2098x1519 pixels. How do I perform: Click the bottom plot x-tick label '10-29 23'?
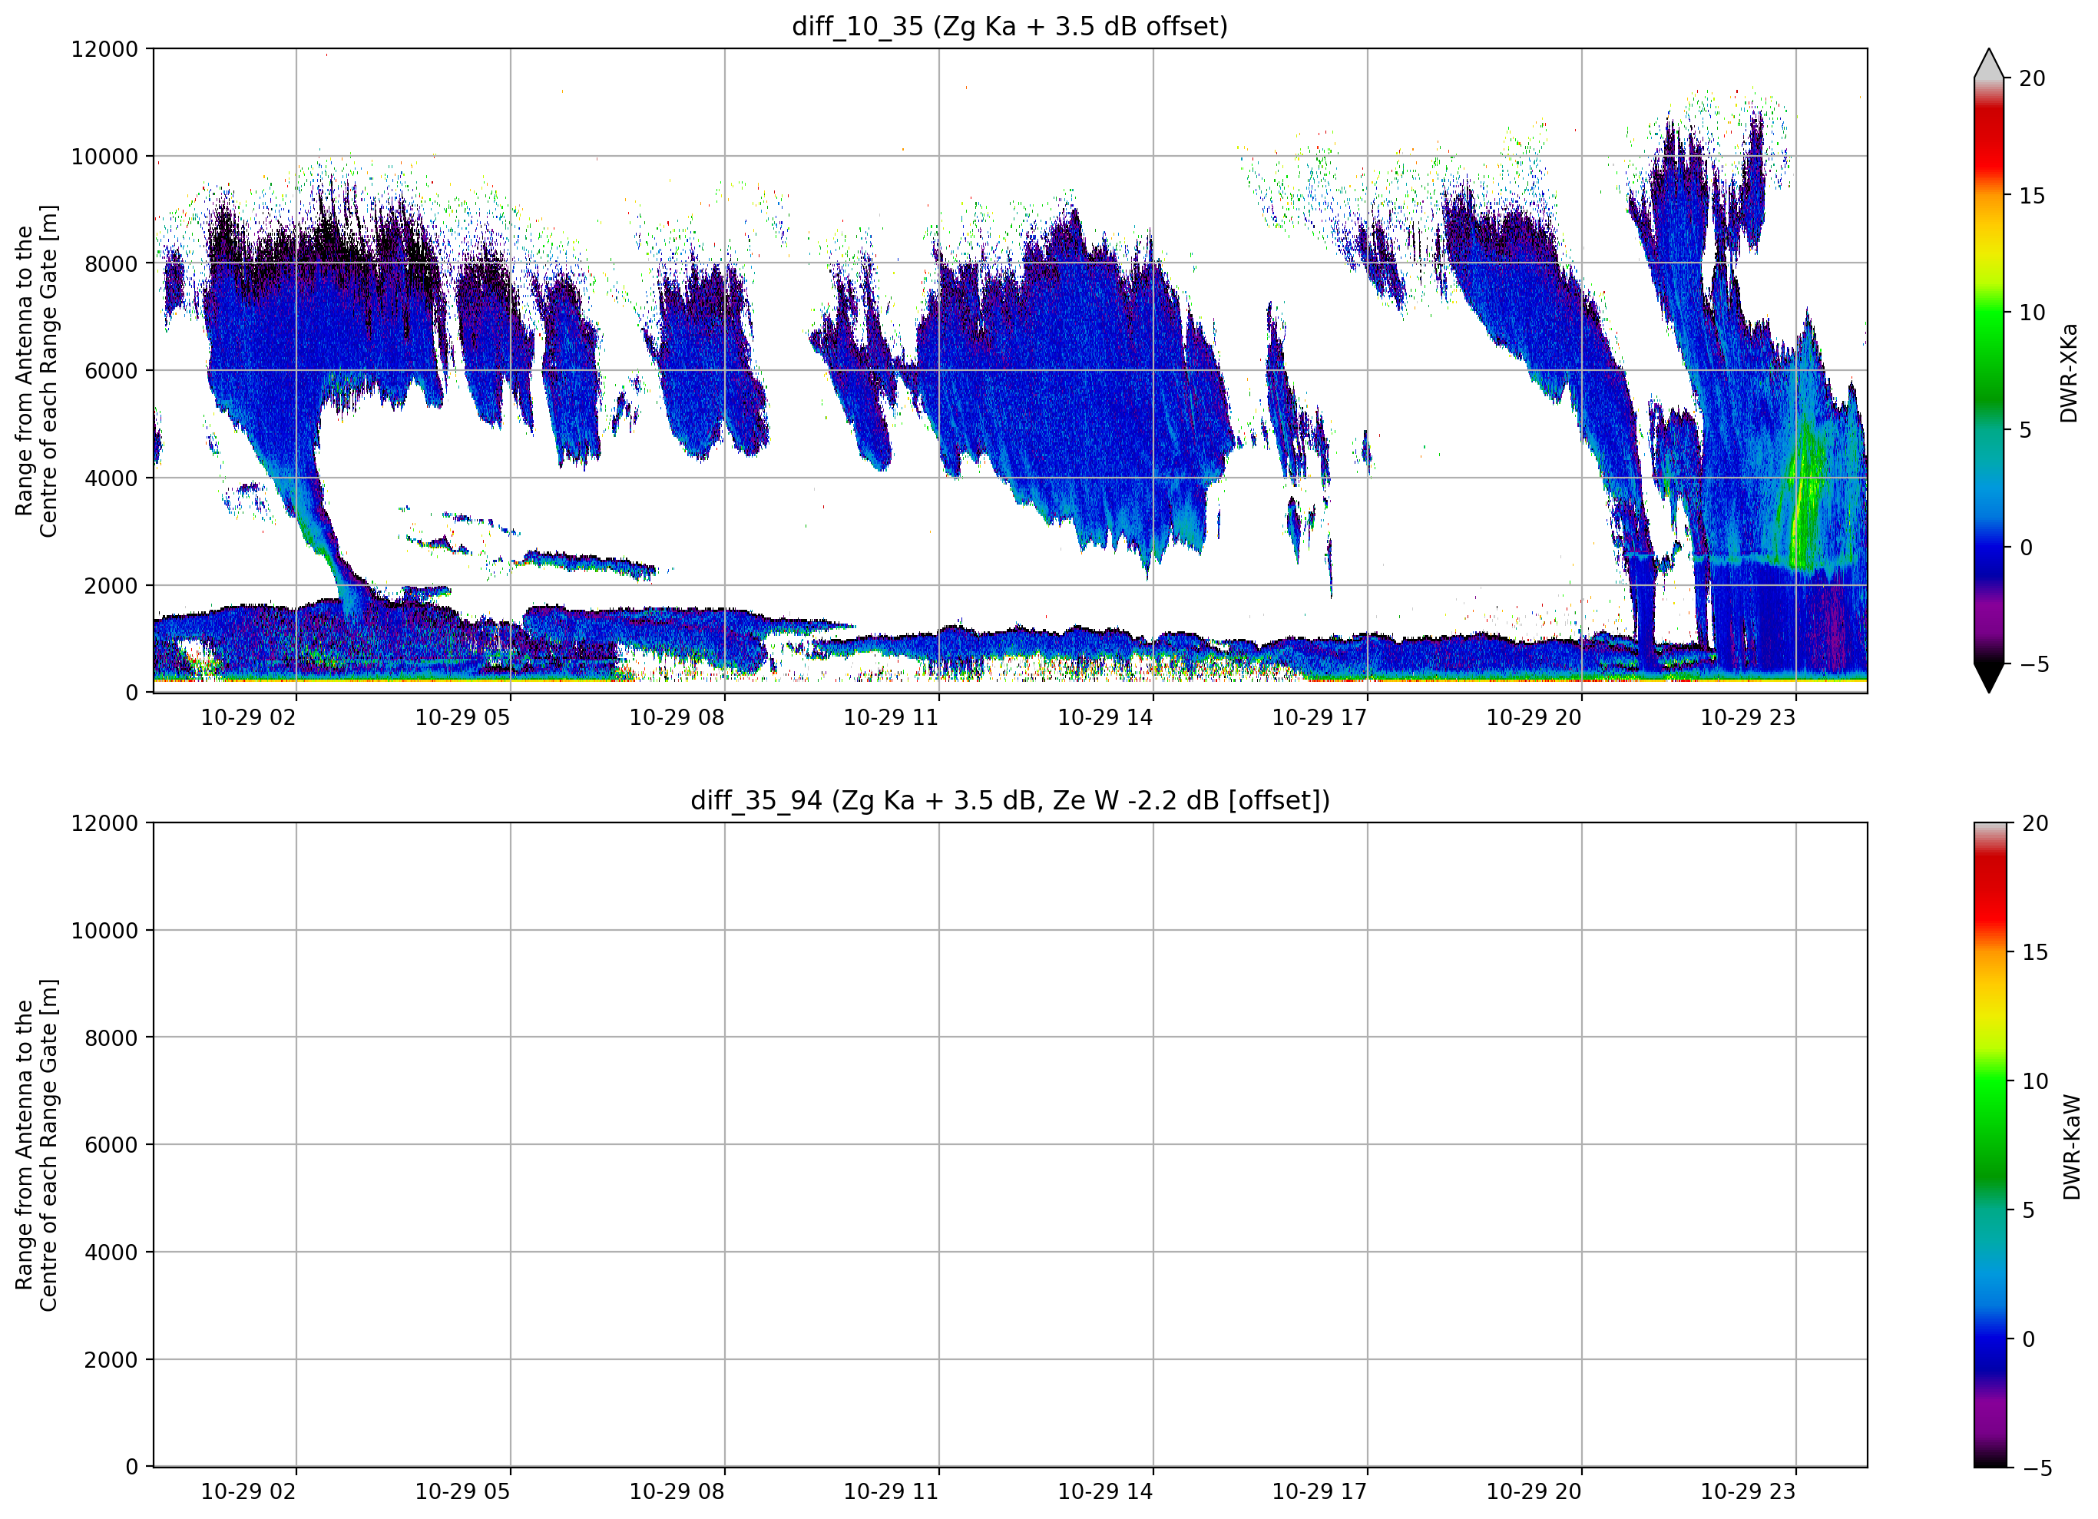point(1747,1492)
